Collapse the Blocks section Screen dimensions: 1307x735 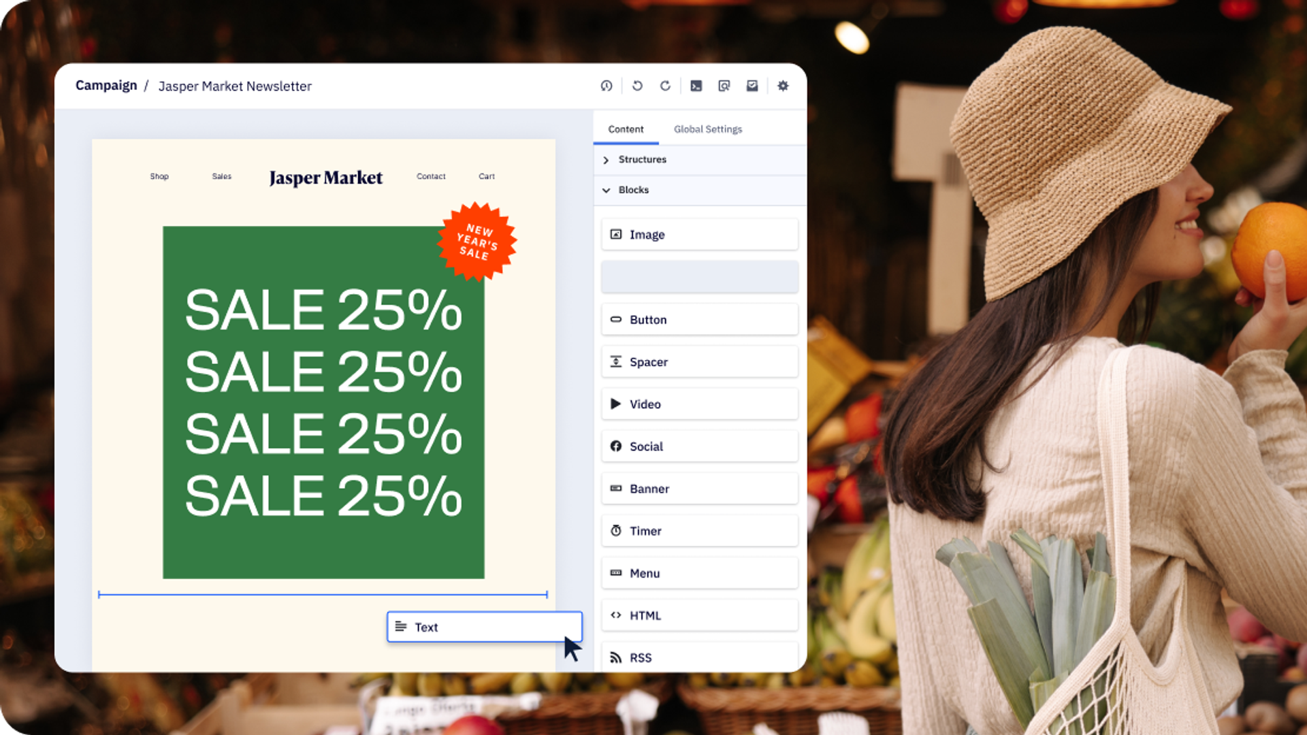coord(633,190)
